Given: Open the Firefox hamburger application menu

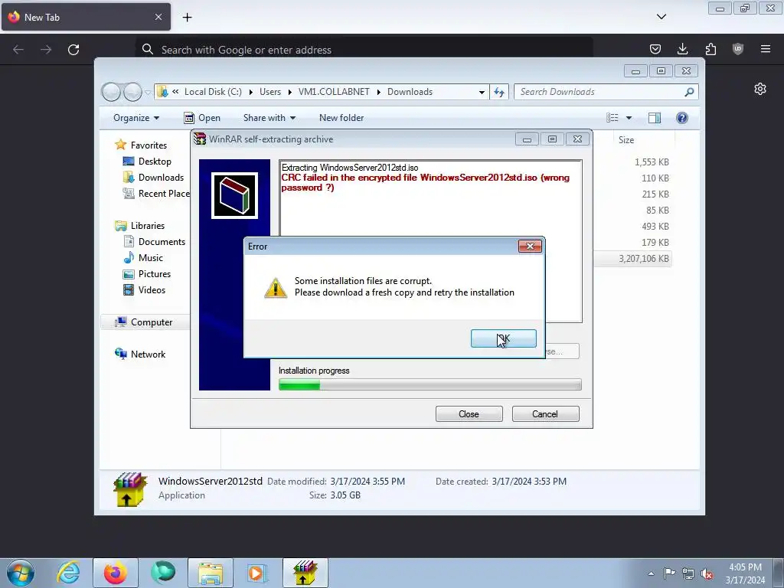Looking at the screenshot, I should [766, 49].
